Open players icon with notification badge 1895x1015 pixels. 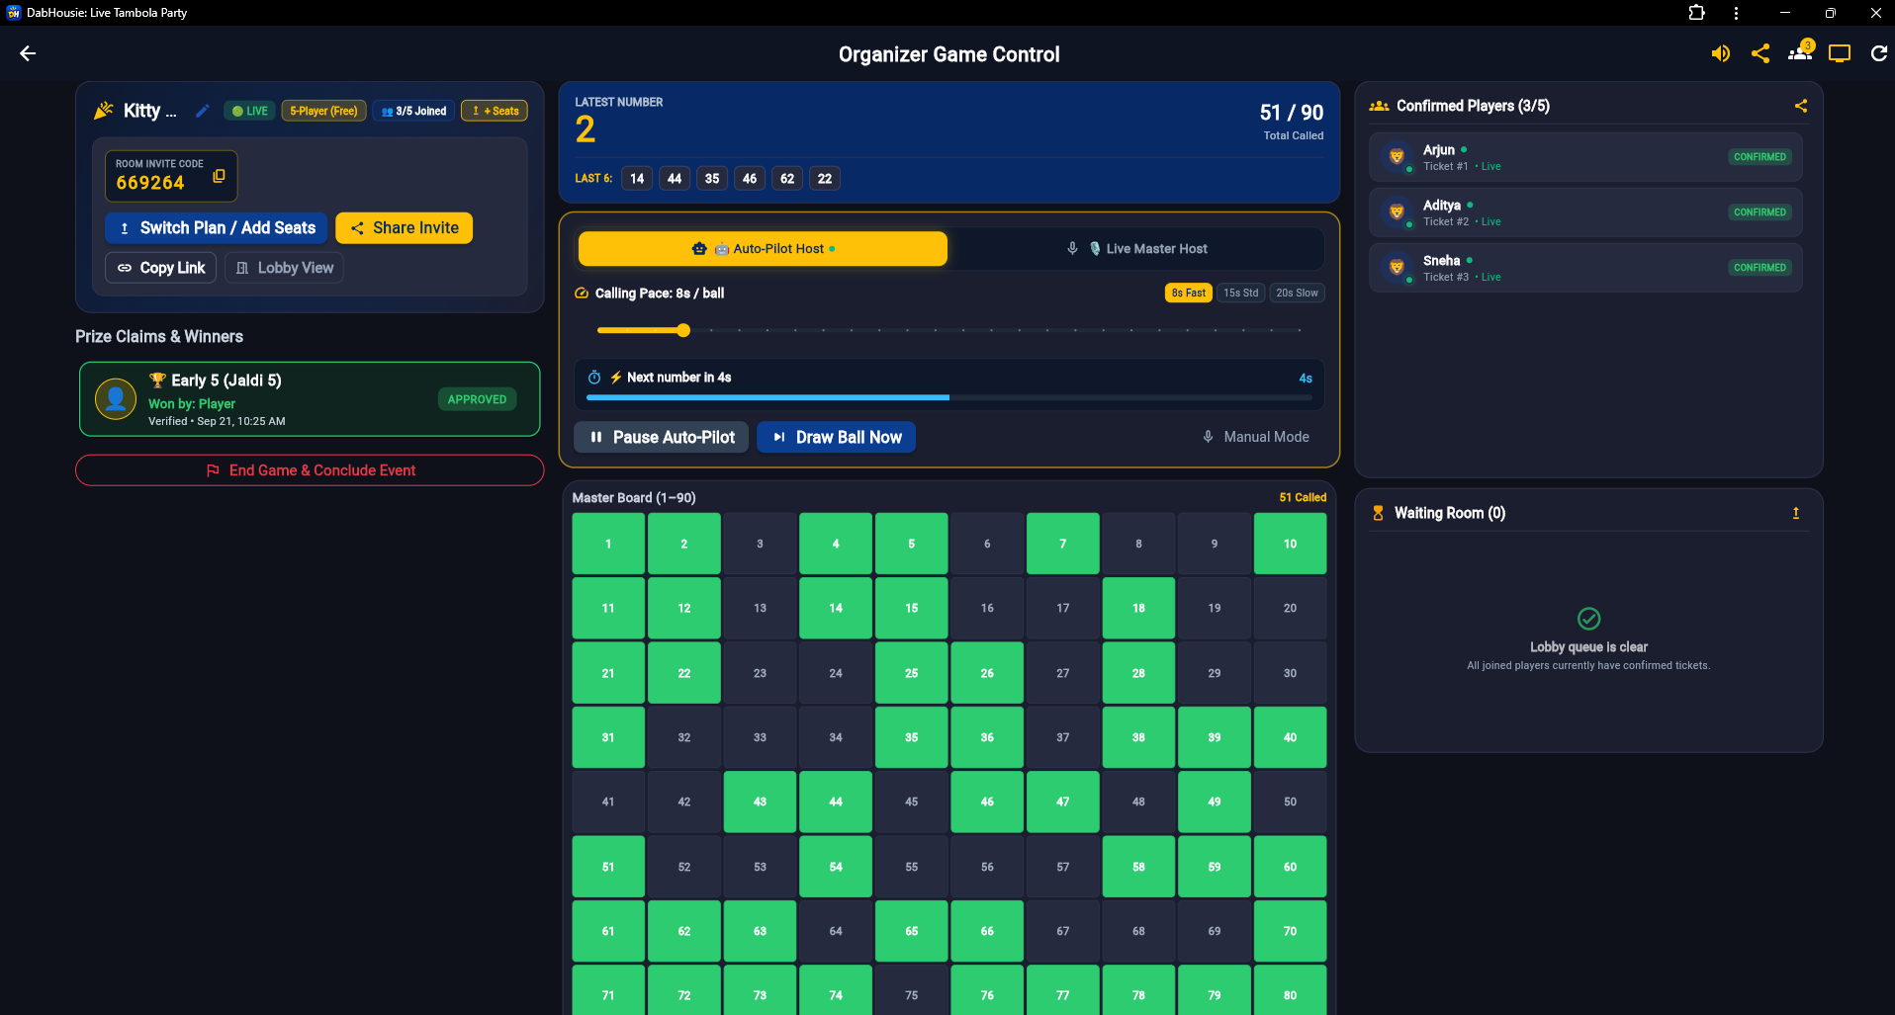(1800, 52)
